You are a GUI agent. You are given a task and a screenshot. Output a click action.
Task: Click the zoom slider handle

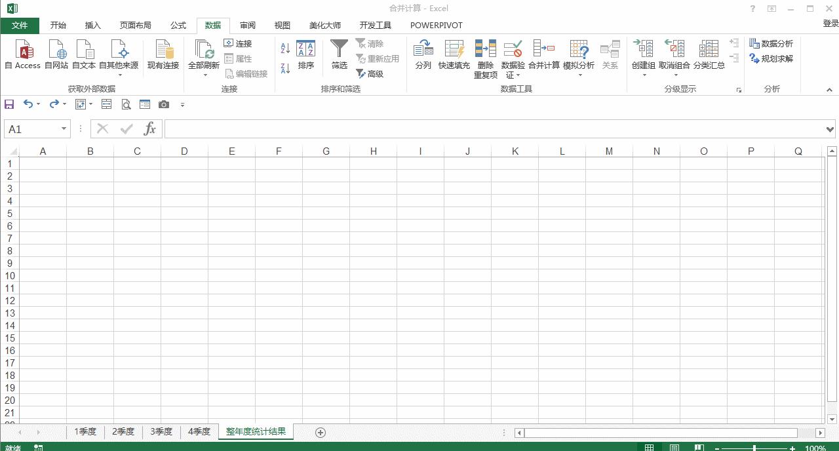[755, 448]
